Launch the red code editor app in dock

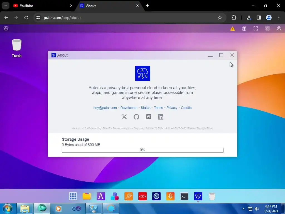click(142, 196)
